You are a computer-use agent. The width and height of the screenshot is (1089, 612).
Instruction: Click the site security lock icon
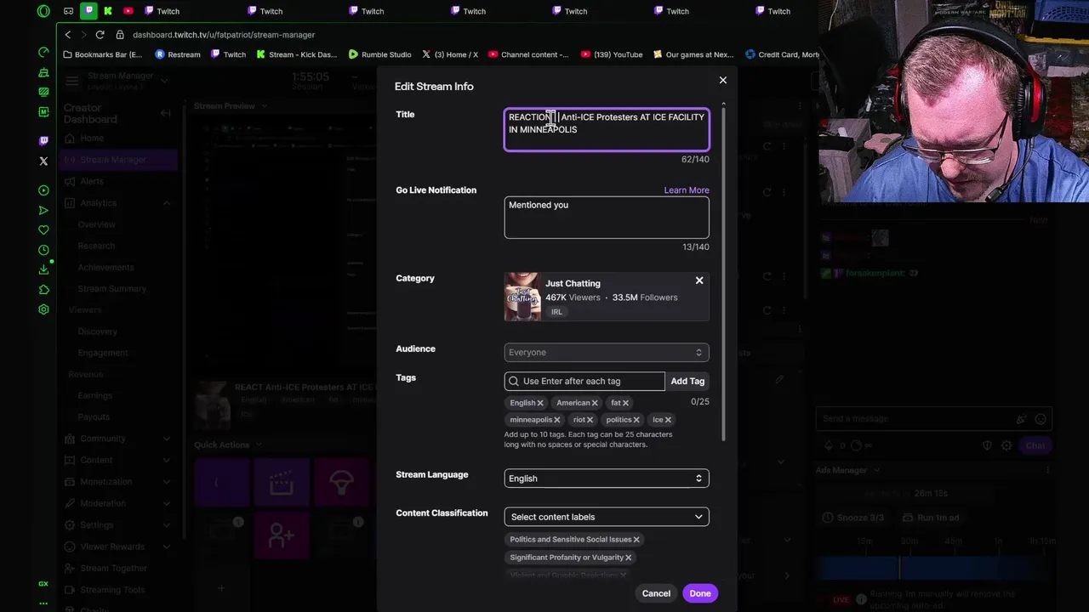coord(120,35)
